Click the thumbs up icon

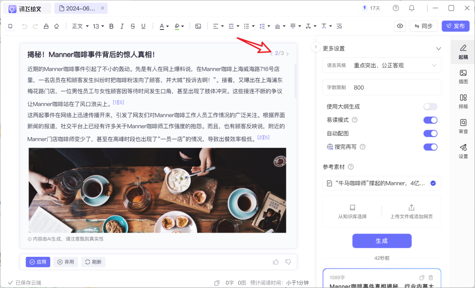(x=276, y=262)
